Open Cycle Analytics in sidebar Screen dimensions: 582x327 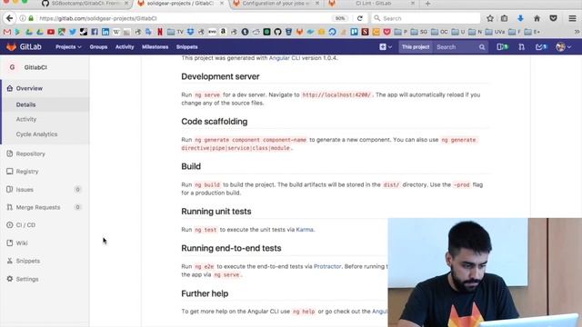(x=36, y=134)
